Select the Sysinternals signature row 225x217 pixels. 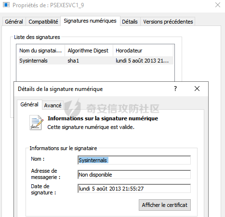click(96, 61)
